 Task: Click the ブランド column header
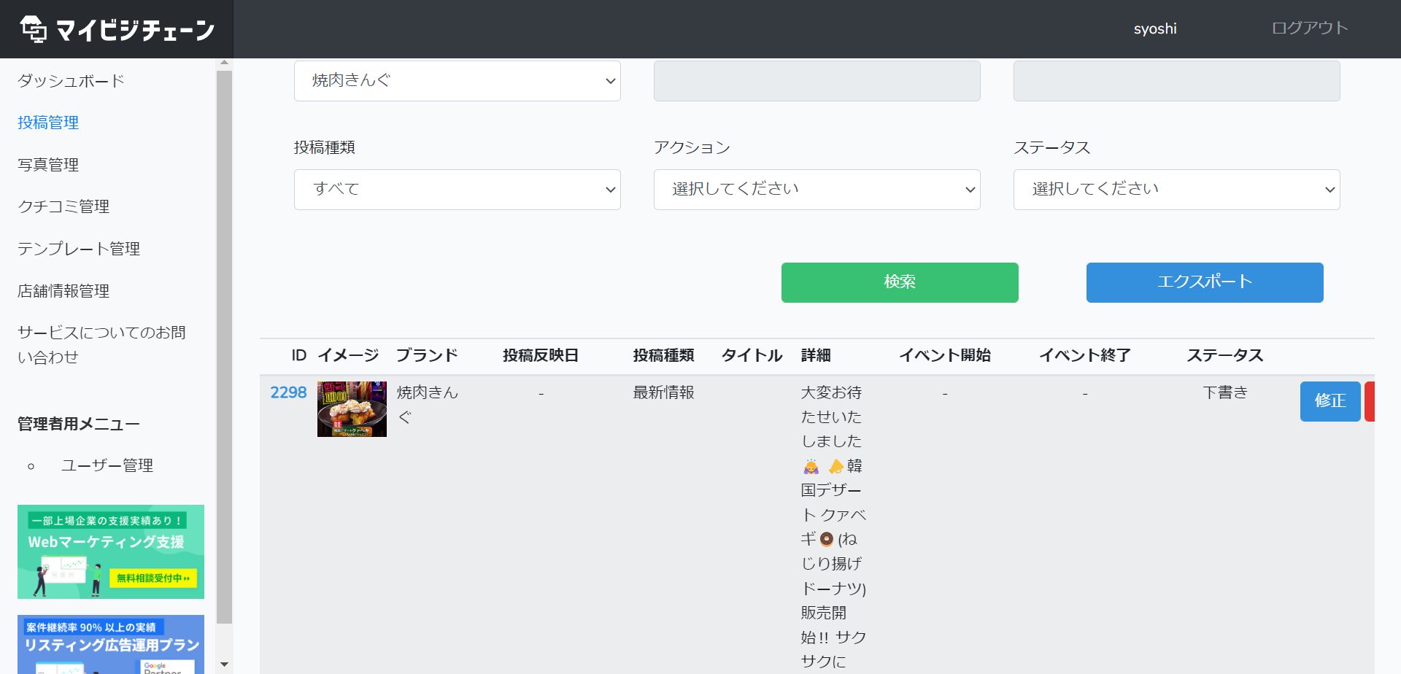tap(427, 355)
